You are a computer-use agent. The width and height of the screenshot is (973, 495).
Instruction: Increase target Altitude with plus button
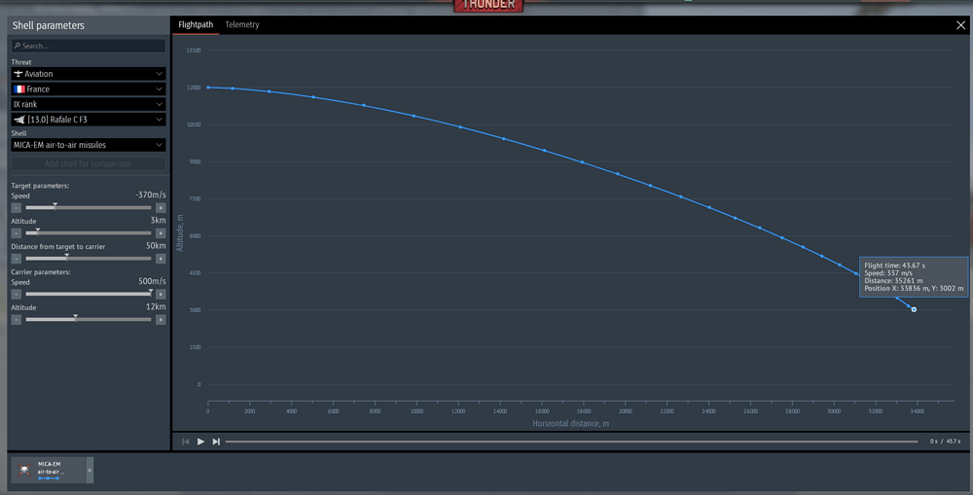tap(161, 233)
